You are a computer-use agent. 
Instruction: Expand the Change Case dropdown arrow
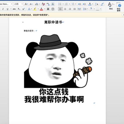(x=39, y=4)
